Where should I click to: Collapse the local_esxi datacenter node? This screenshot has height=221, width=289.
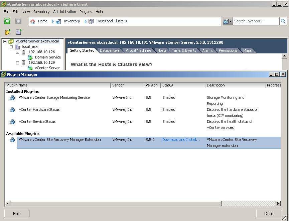(11, 47)
